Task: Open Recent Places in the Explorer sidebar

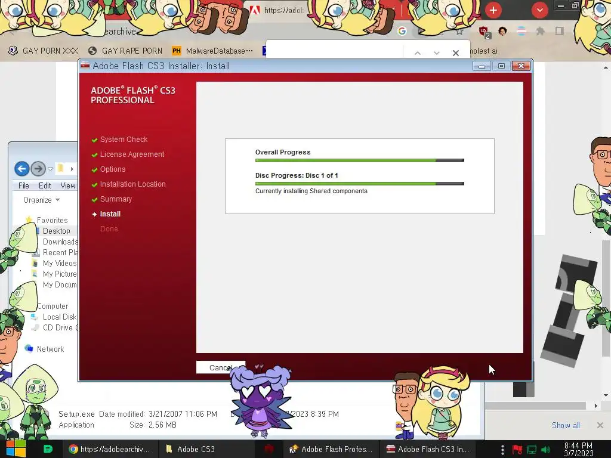Action: (x=60, y=252)
